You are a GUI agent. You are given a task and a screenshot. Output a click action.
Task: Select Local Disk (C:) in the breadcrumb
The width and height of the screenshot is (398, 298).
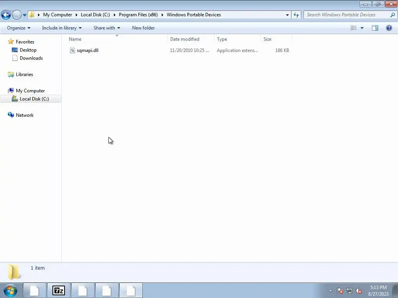tap(95, 15)
